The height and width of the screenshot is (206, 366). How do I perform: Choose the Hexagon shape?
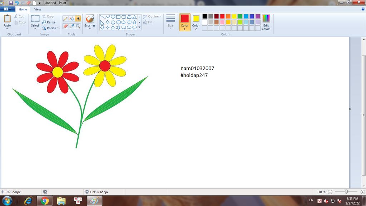point(118,22)
